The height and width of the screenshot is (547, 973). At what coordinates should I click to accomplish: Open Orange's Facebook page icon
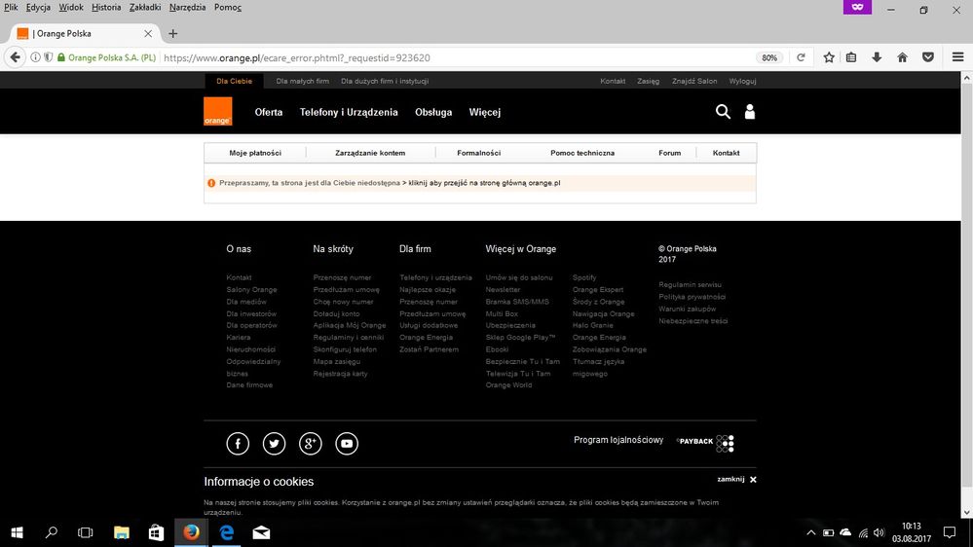(x=238, y=444)
